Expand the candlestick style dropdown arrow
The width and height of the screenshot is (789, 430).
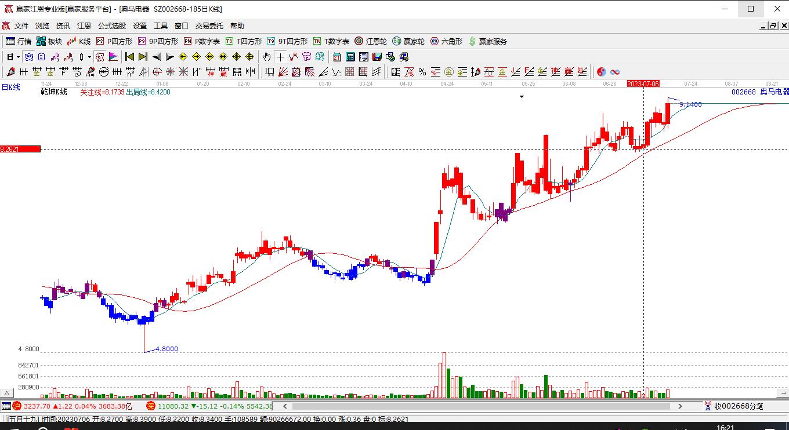click(89, 57)
